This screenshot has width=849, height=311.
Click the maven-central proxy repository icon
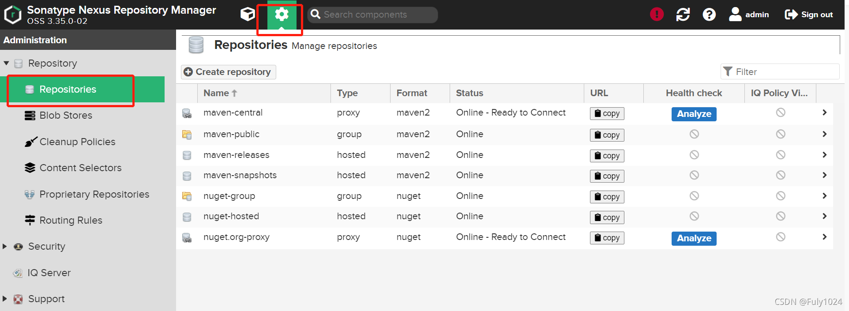[x=187, y=114]
